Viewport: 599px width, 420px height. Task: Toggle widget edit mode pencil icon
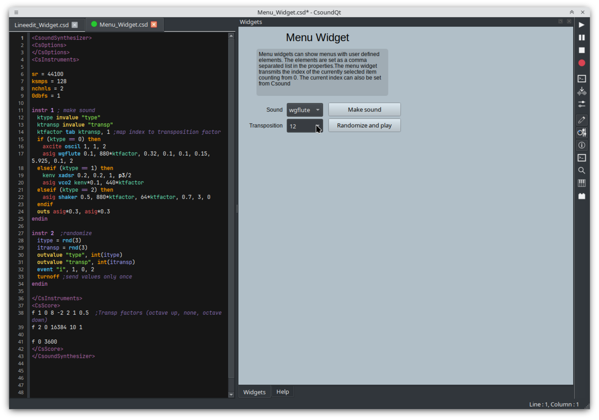(x=582, y=120)
